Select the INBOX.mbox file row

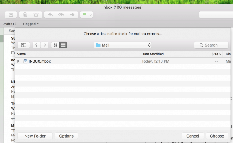(123, 61)
